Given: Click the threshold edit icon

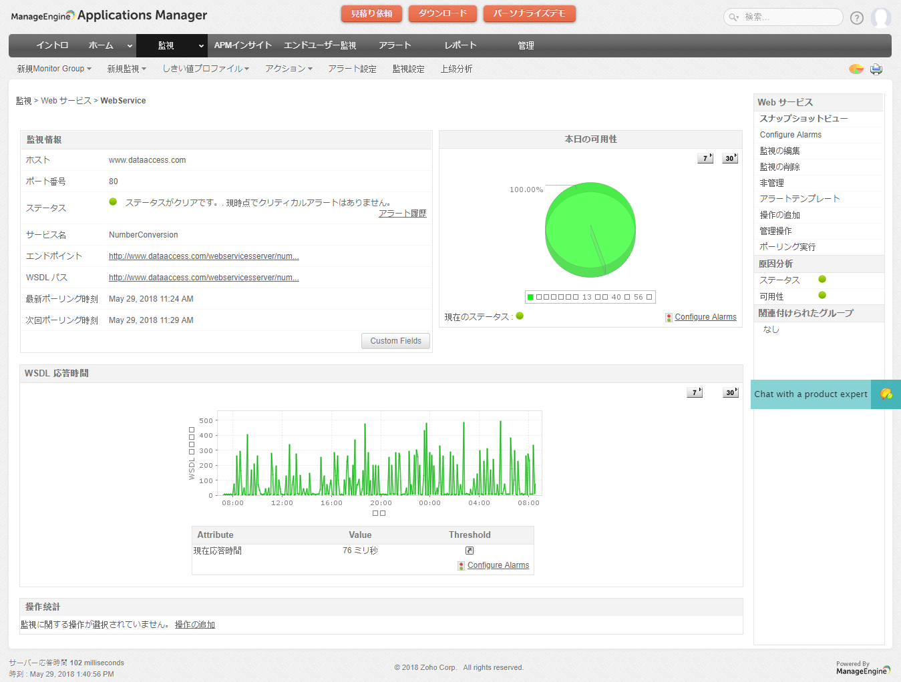Looking at the screenshot, I should [470, 551].
